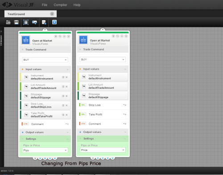223x175 pixels.
Task: Remove defaultStopLoss variable in left block
Action: coord(66,105)
